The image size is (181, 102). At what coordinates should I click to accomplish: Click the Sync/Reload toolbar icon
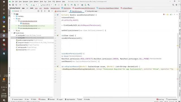(16, 5)
